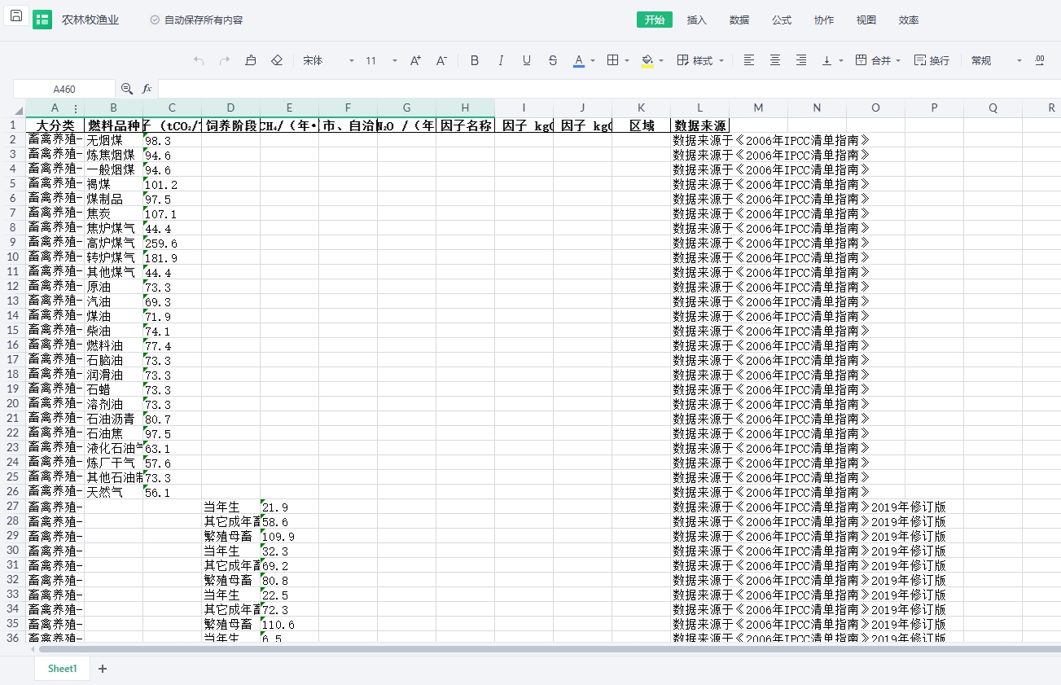The width and height of the screenshot is (1061, 685).
Task: Click column A options dots icon
Action: (76, 108)
